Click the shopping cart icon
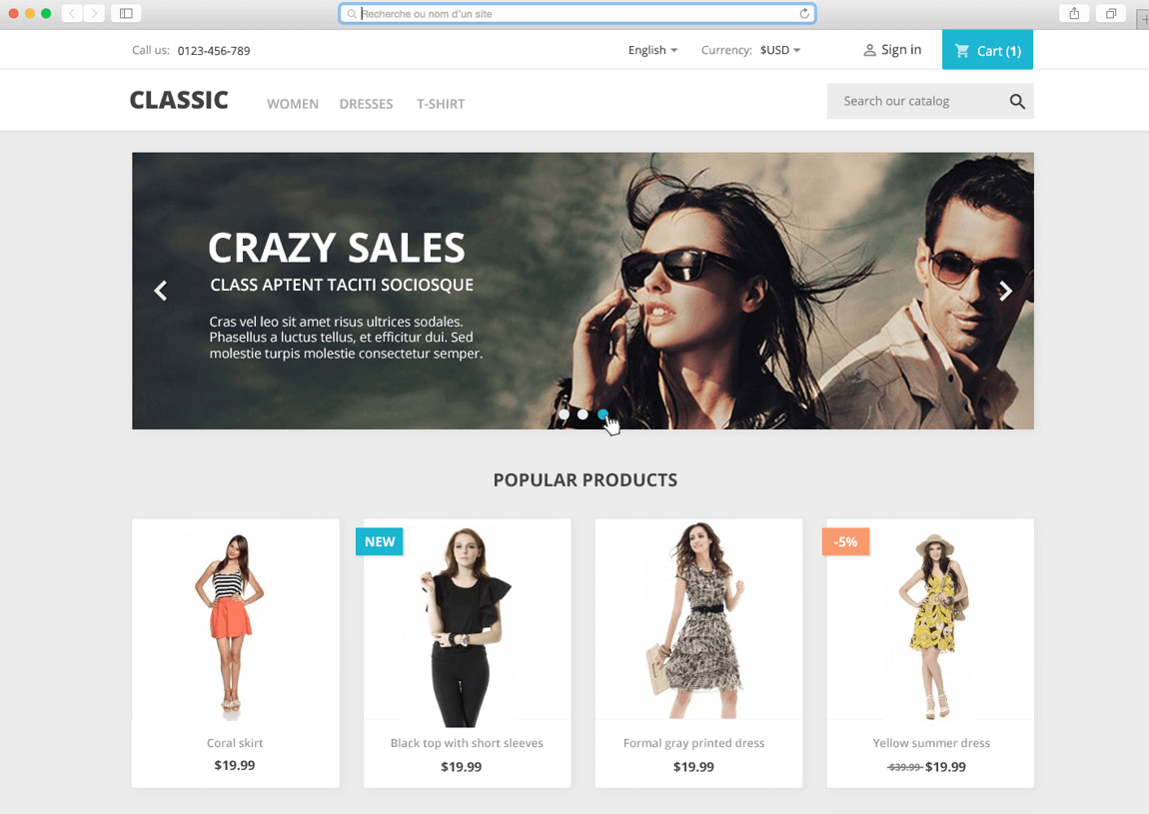Screen dimensions: 1149x814 [962, 51]
